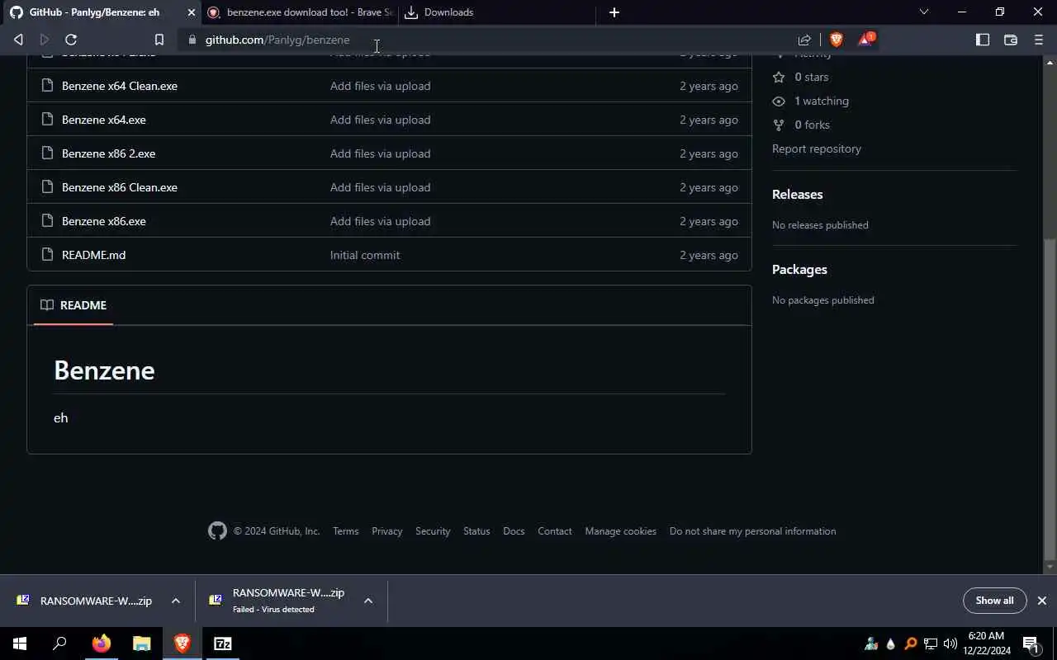Close the downloads bar with the X
This screenshot has height=660, width=1057.
[x=1042, y=601]
